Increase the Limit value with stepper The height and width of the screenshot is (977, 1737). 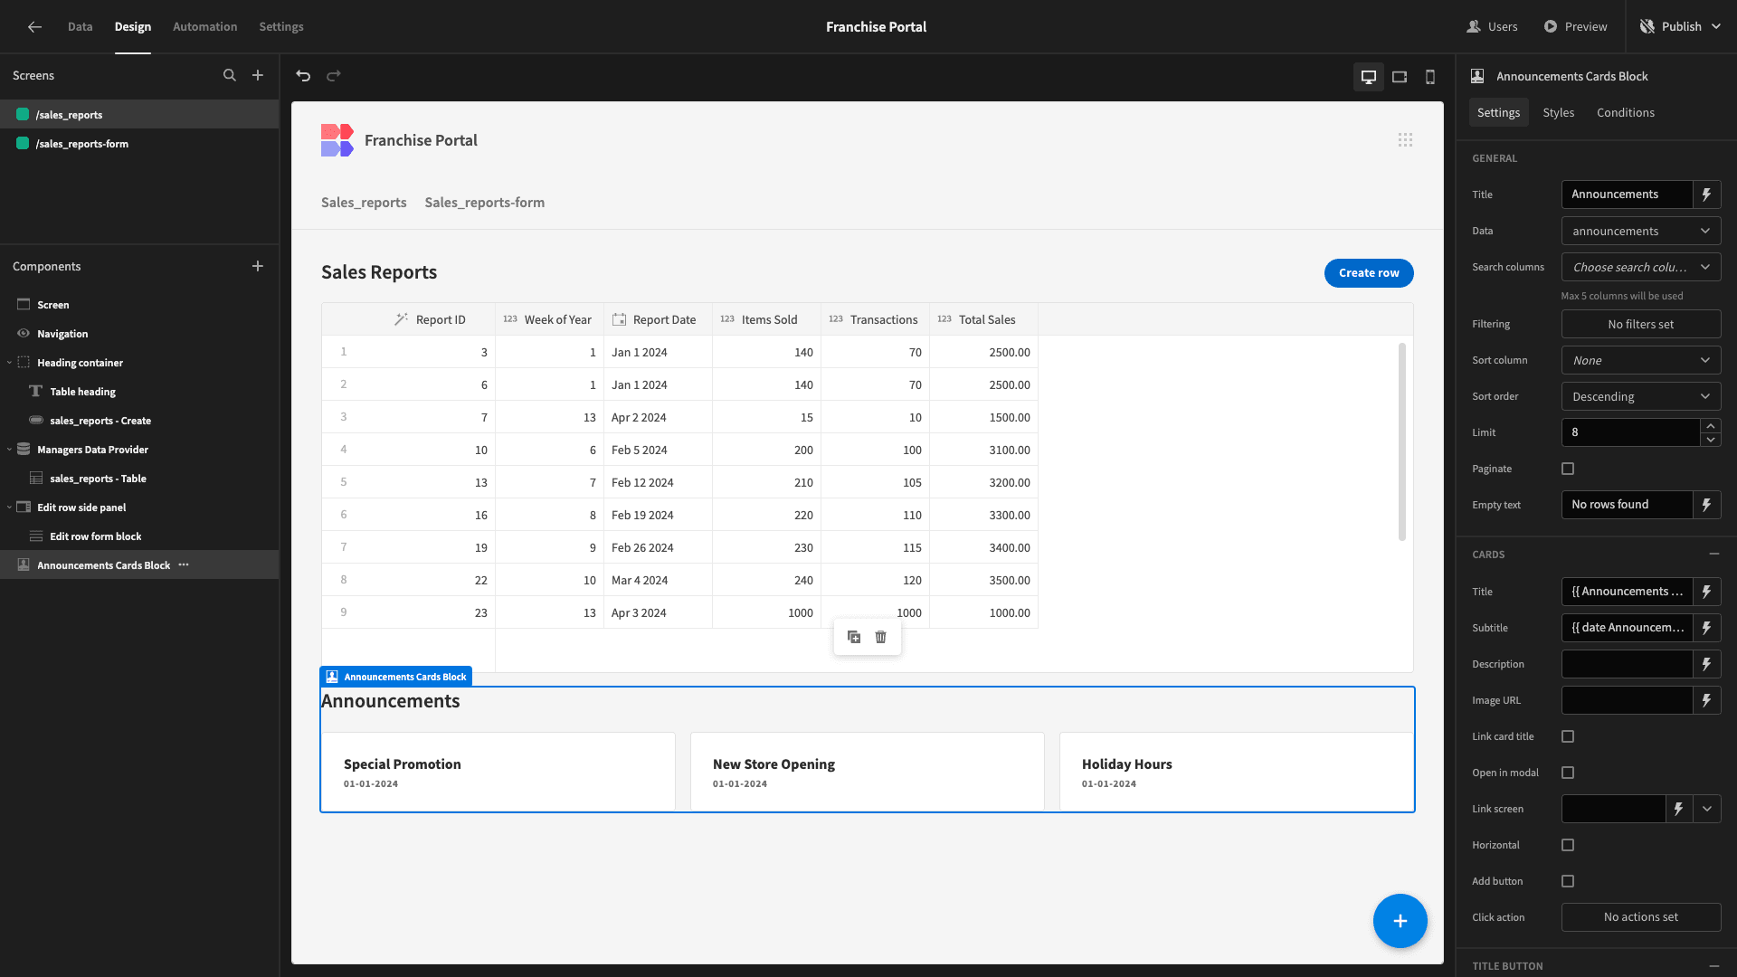click(x=1710, y=425)
